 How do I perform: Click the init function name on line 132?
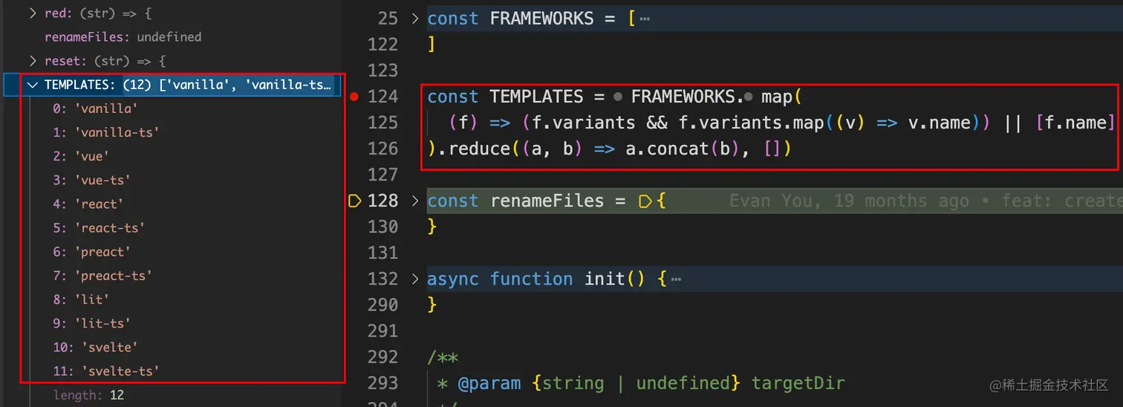click(605, 279)
